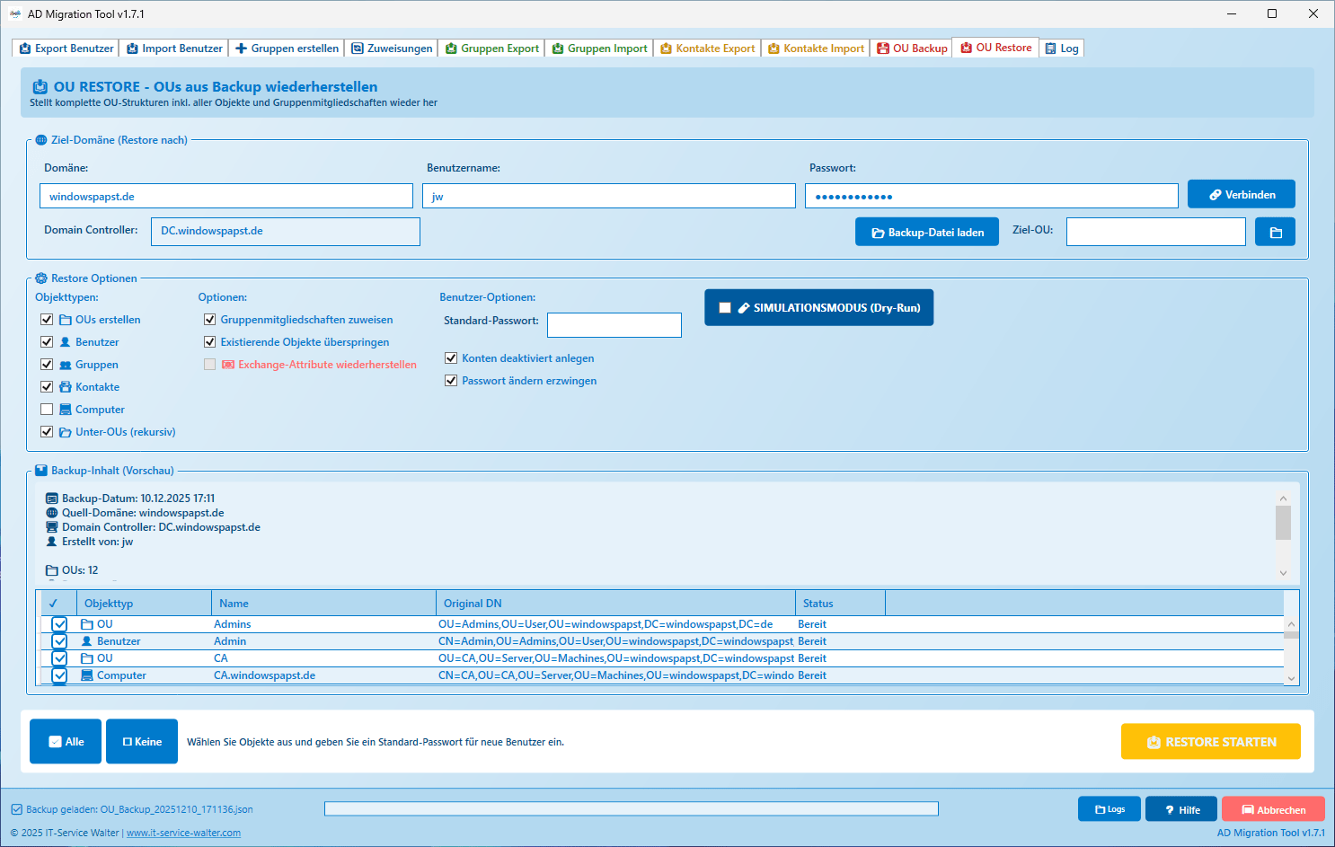Image resolution: width=1335 pixels, height=847 pixels.
Task: Open www.it-service-walter.com link
Action: coord(183,833)
